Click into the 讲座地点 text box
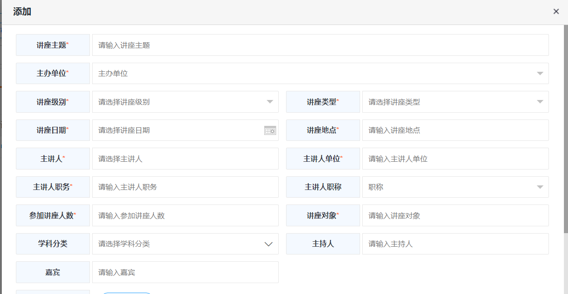Screen dimensions: 568x294 click(x=455, y=130)
